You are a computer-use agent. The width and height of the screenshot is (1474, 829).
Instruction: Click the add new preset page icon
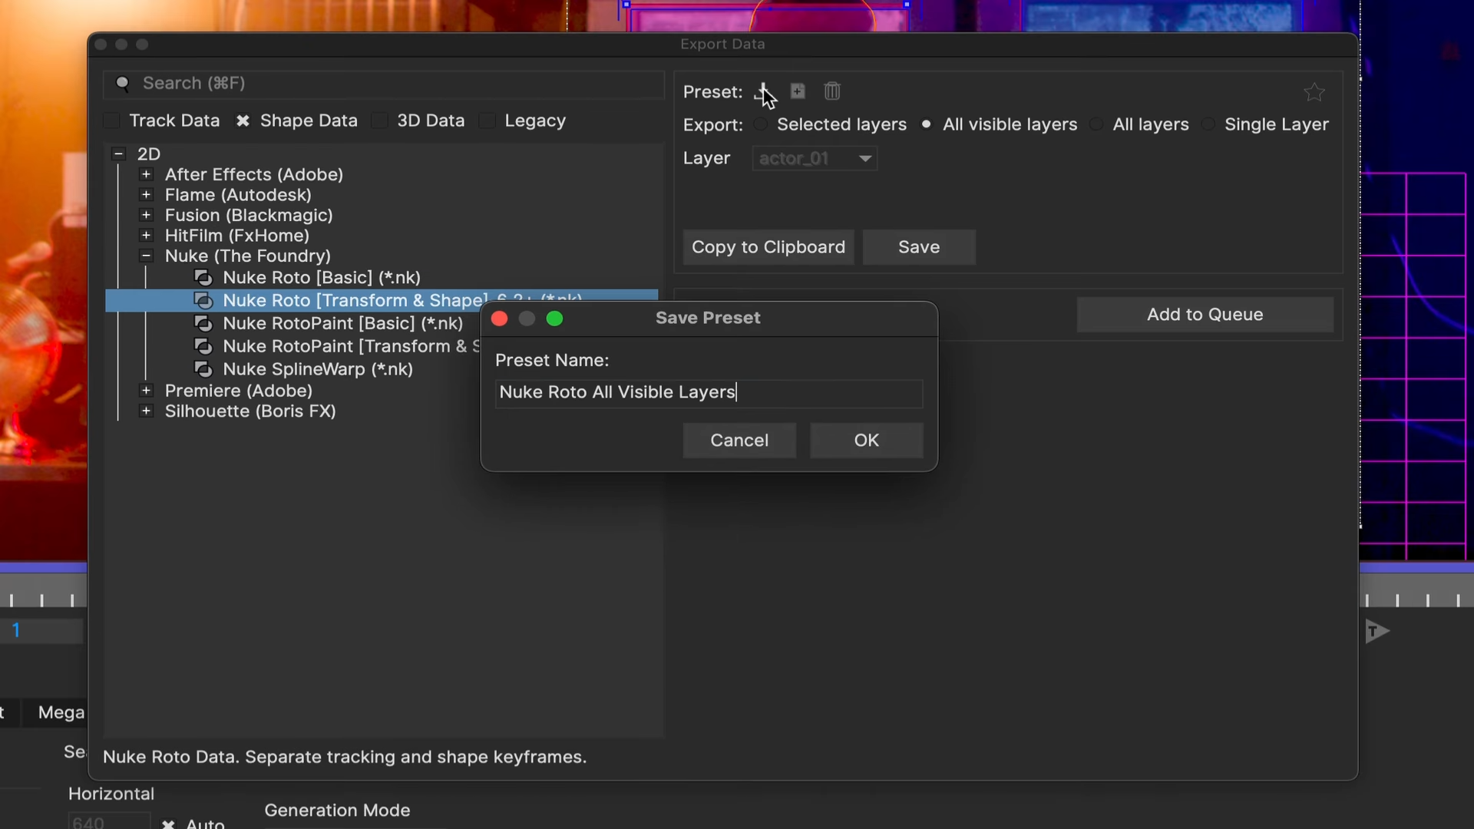click(x=798, y=91)
